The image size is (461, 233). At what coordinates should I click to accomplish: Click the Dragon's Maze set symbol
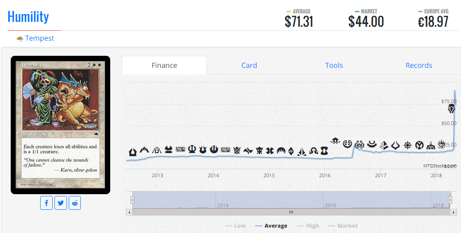[157, 150]
